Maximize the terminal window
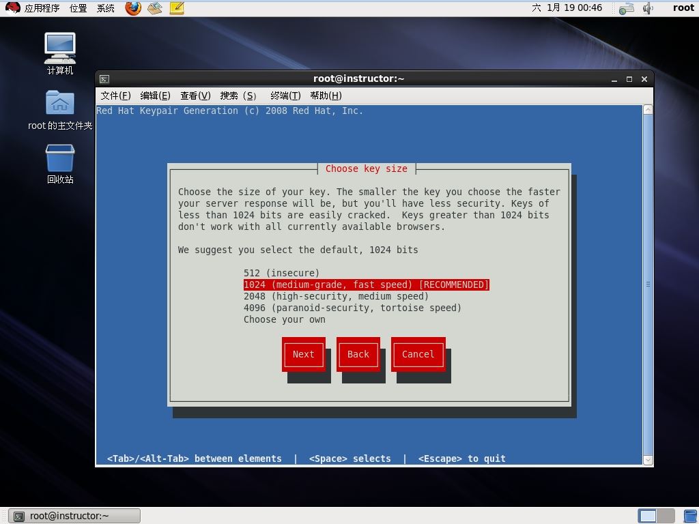The image size is (699, 524). coord(629,79)
